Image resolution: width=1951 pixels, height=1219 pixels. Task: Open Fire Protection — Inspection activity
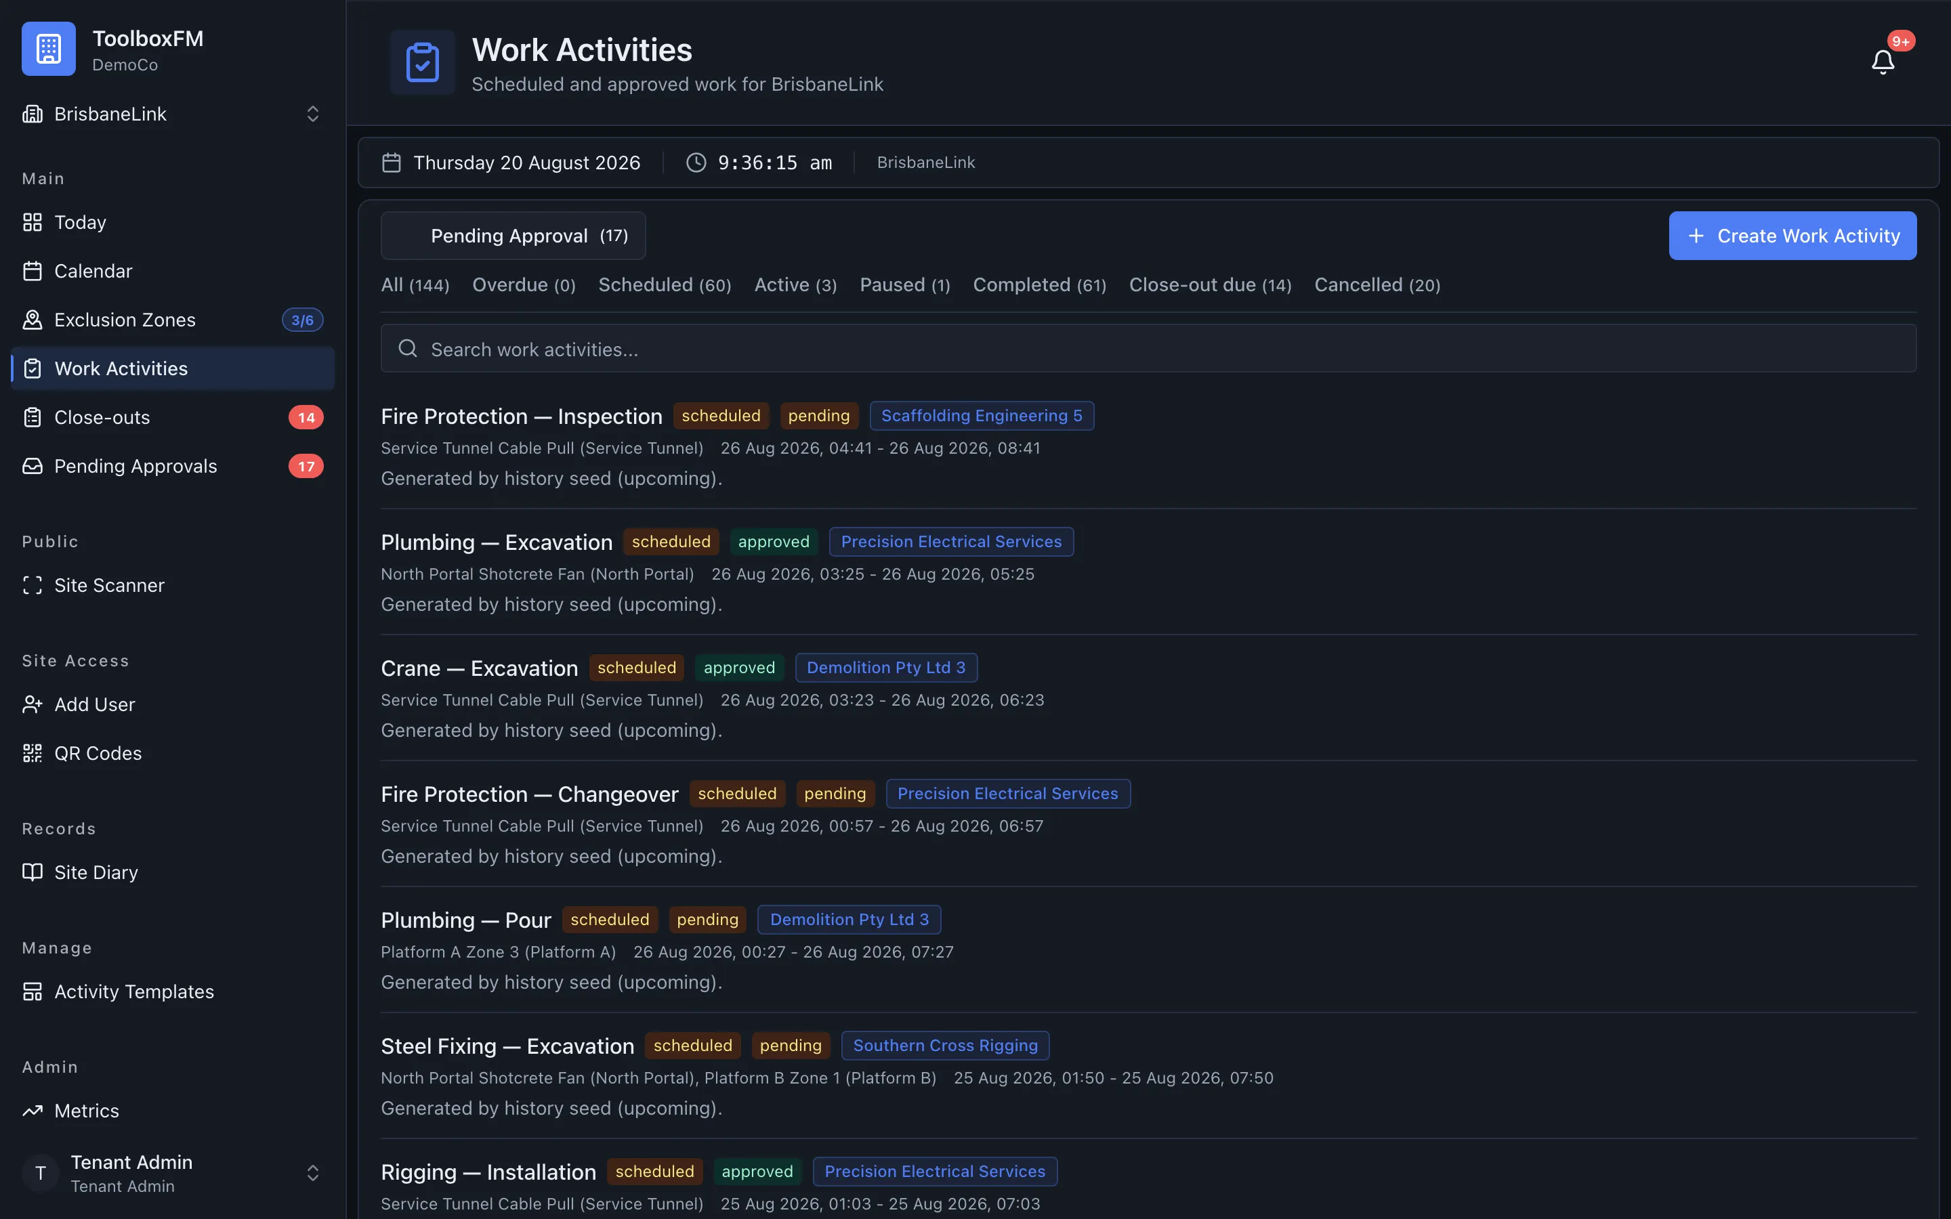522,416
